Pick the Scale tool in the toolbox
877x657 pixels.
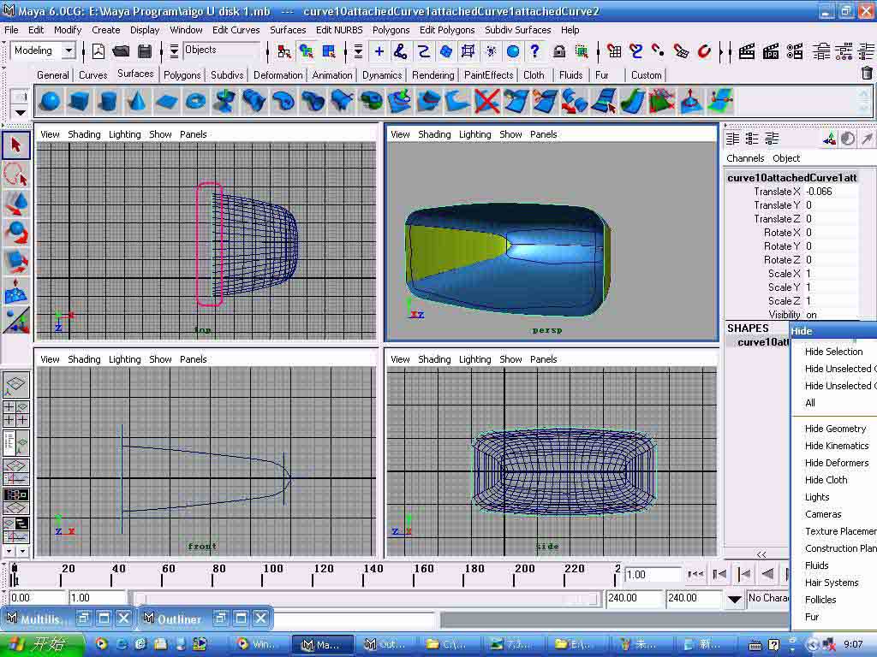tap(15, 261)
